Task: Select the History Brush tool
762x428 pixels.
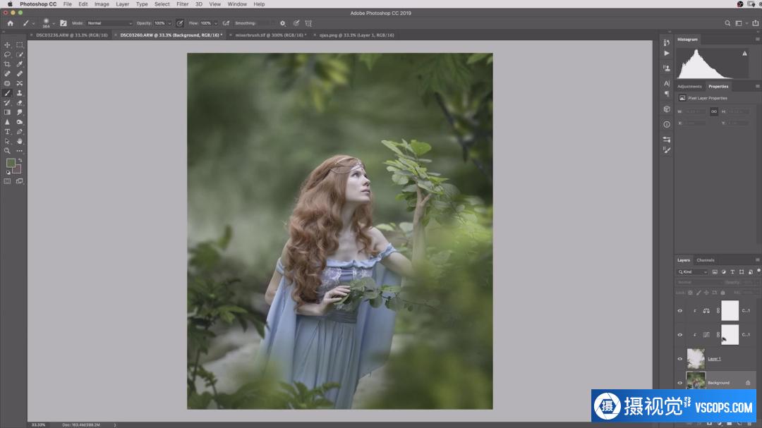Action: pos(7,102)
